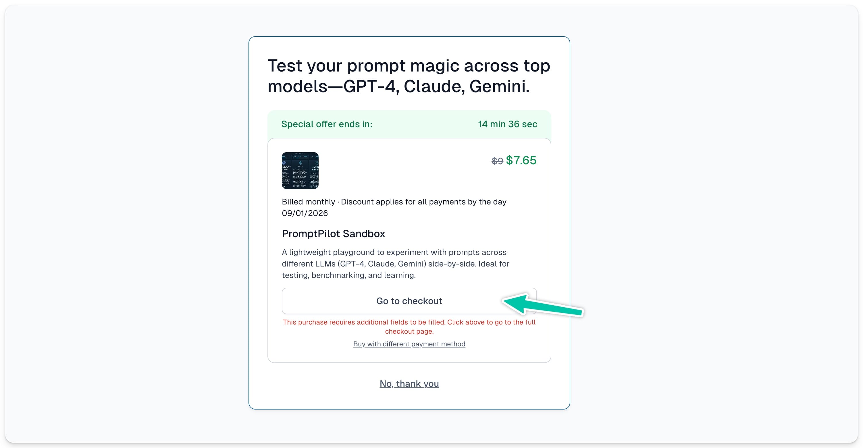Click the 14 min 36 sec countdown timer
The height and width of the screenshot is (448, 863).
tap(507, 124)
